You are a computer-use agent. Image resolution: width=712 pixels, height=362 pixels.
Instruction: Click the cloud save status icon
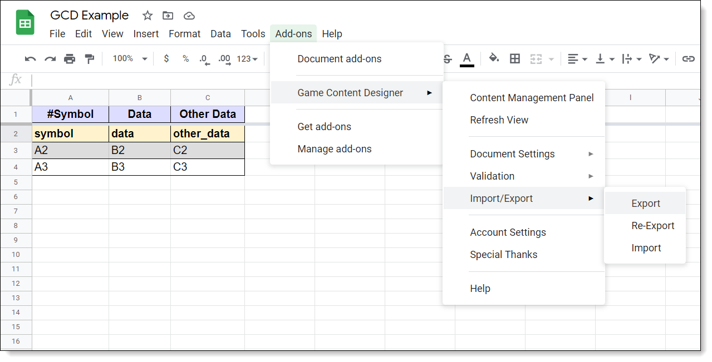click(x=189, y=16)
